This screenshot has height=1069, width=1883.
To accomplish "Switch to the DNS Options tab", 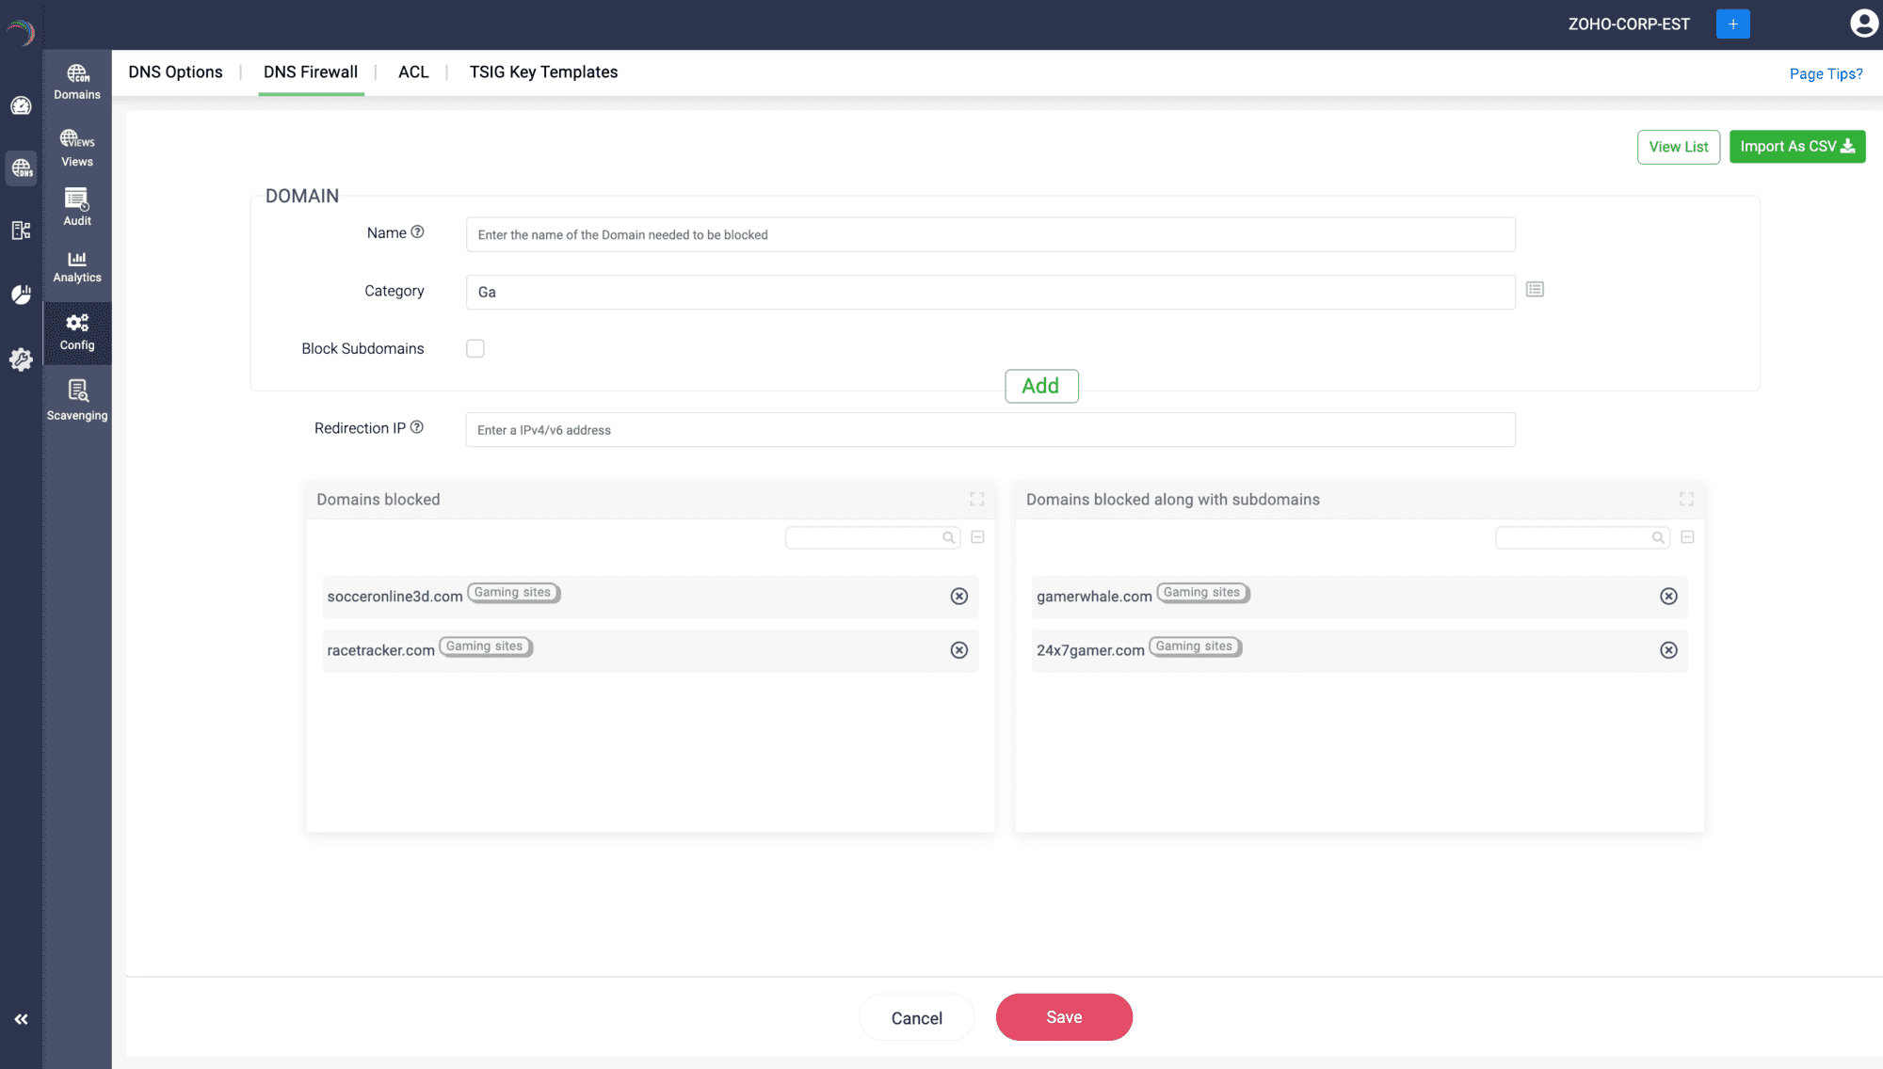I will pyautogui.click(x=175, y=72).
